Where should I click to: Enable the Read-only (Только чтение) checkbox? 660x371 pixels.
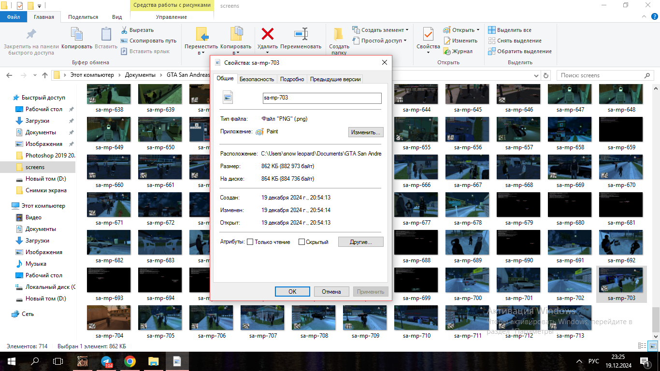[250, 242]
